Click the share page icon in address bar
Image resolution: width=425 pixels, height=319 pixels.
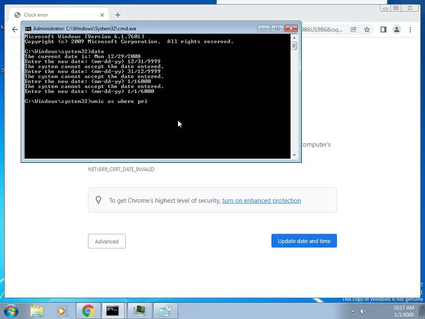click(353, 29)
